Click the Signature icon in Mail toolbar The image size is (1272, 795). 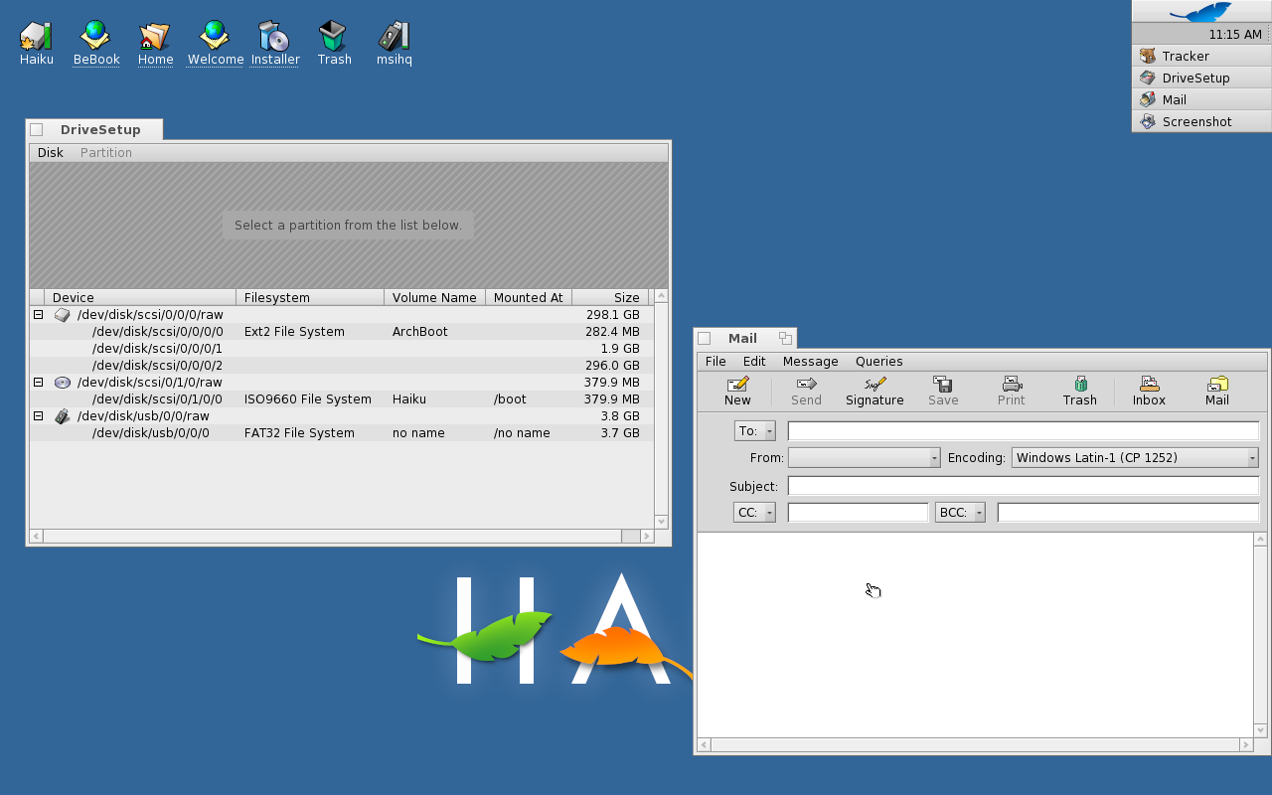(x=874, y=391)
